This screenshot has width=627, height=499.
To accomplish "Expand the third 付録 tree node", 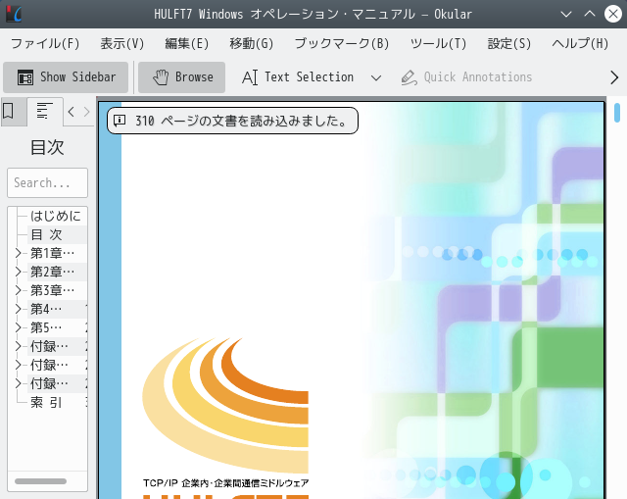I will tap(18, 383).
